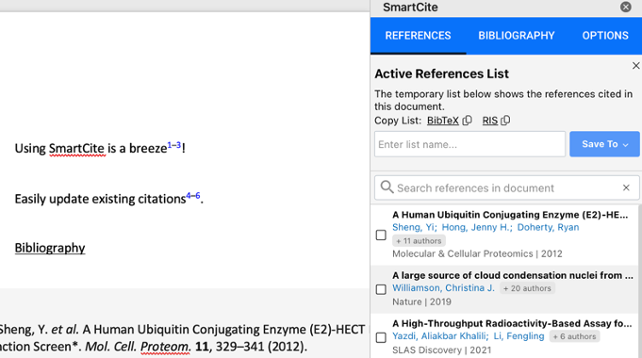
Task: Click author Yazdi, Aliakbar Khalili
Action: (x=440, y=336)
